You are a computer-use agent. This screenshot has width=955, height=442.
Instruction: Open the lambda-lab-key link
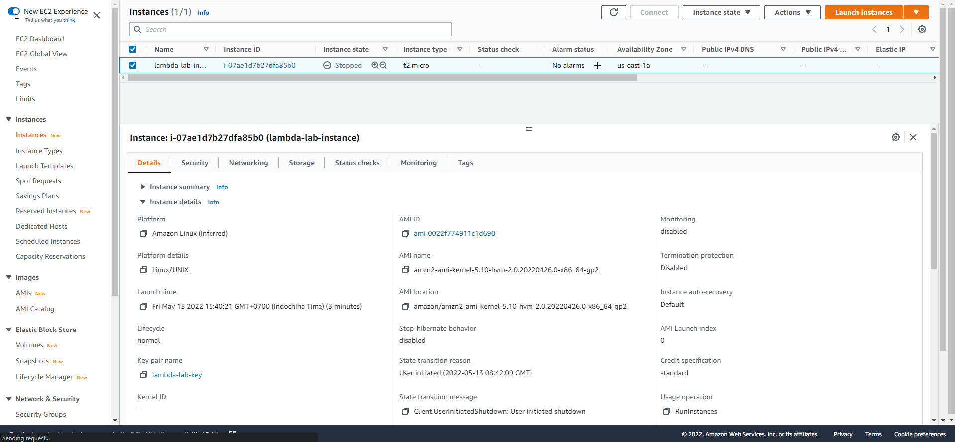click(177, 375)
